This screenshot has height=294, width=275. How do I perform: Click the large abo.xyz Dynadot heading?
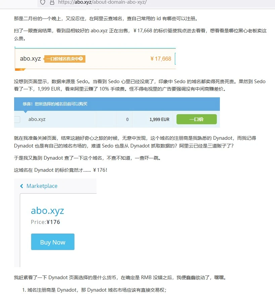pyautogui.click(x=47, y=211)
